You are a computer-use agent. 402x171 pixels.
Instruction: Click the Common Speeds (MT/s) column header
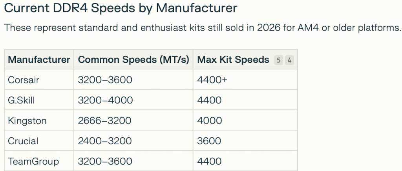(x=133, y=60)
